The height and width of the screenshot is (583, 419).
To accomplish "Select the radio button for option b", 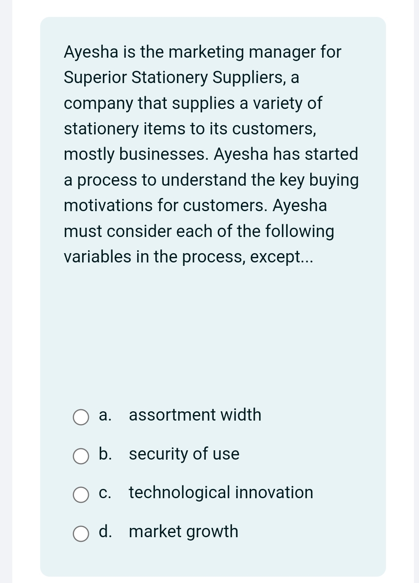I will coord(81,456).
